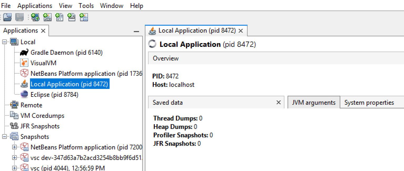Image resolution: width=404 pixels, height=171 pixels.
Task: Click the Profiler Snapshots: 0 text
Action: pos(183,135)
